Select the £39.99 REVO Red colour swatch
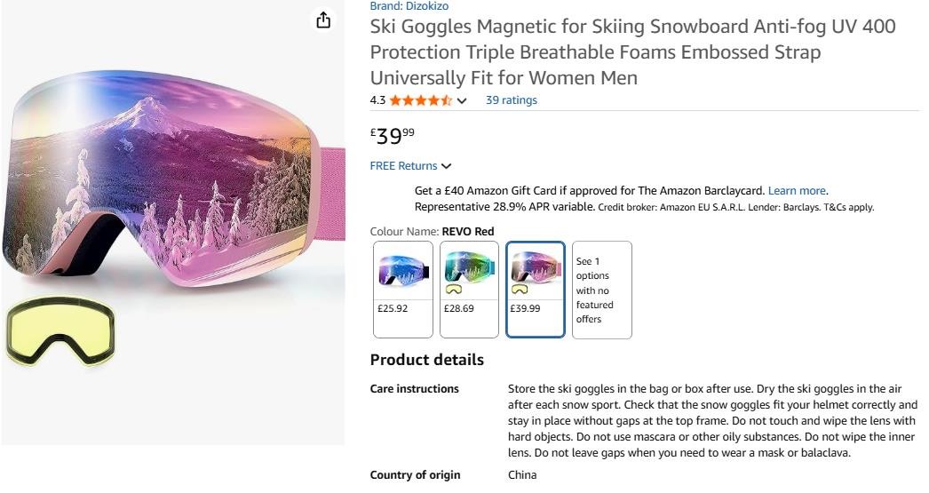 [x=536, y=290]
